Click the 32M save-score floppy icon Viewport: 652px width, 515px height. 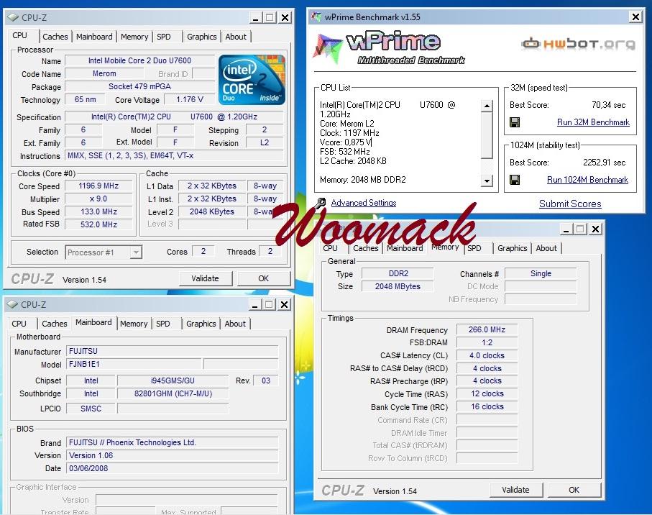point(515,122)
